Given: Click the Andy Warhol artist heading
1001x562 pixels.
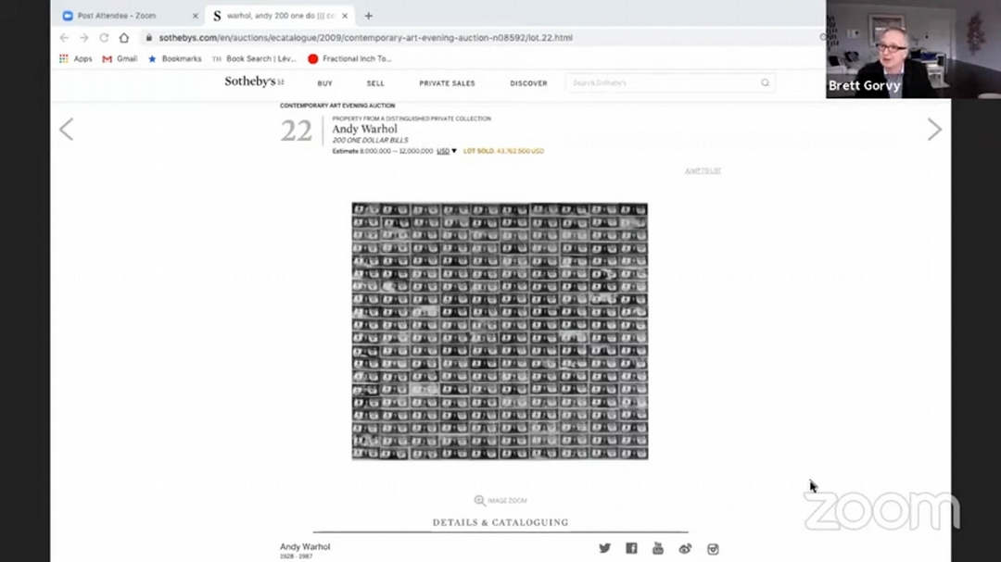Looking at the screenshot, I should pyautogui.click(x=364, y=129).
